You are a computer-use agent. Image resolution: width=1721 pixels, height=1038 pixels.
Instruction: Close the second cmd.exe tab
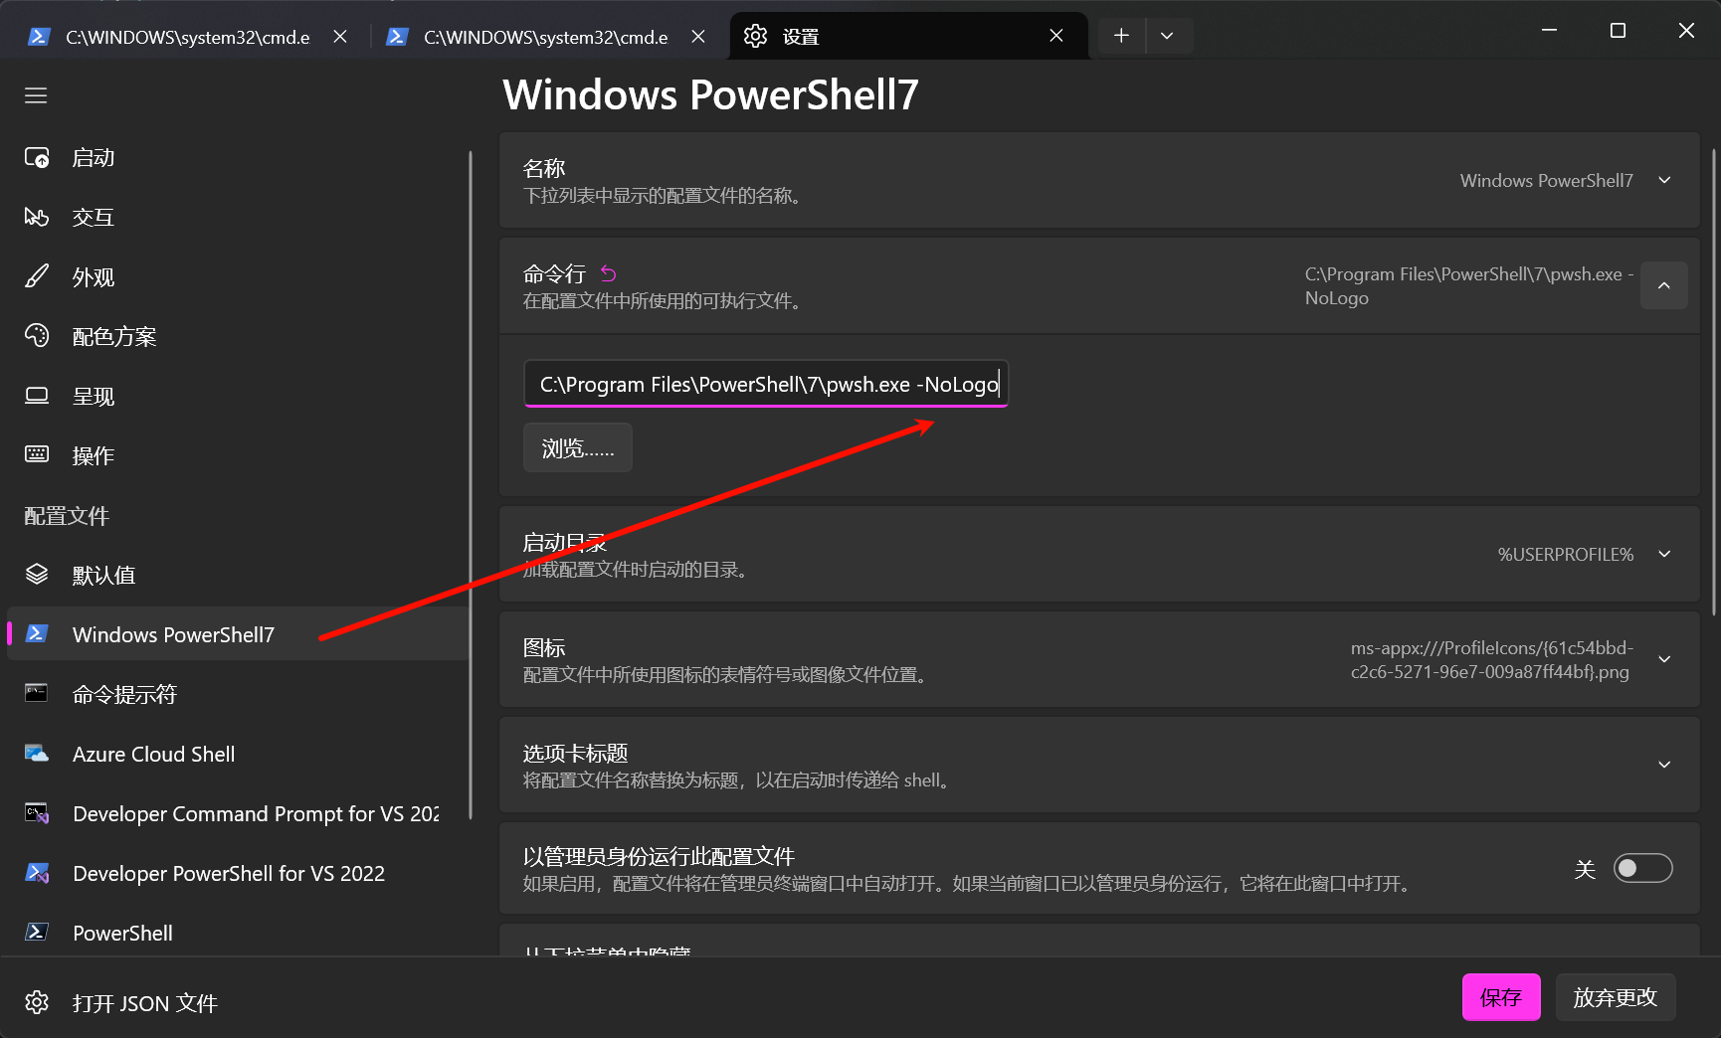[698, 36]
